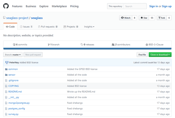The image size is (175, 118).
Task: Click the This repository search scope label
Action: point(115,6)
